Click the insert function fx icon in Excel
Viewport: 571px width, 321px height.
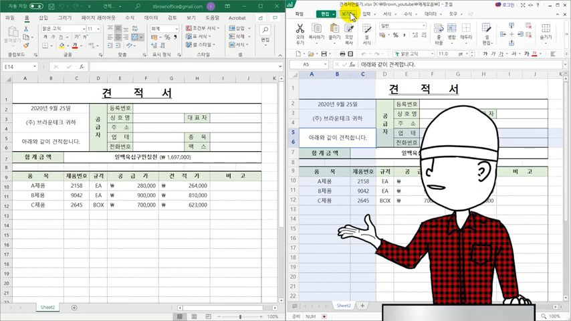(x=82, y=67)
